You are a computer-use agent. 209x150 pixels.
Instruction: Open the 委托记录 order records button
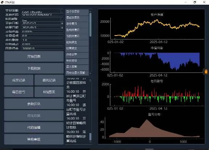click(49, 80)
